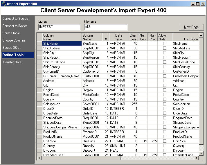Click the Library input field

60,27
